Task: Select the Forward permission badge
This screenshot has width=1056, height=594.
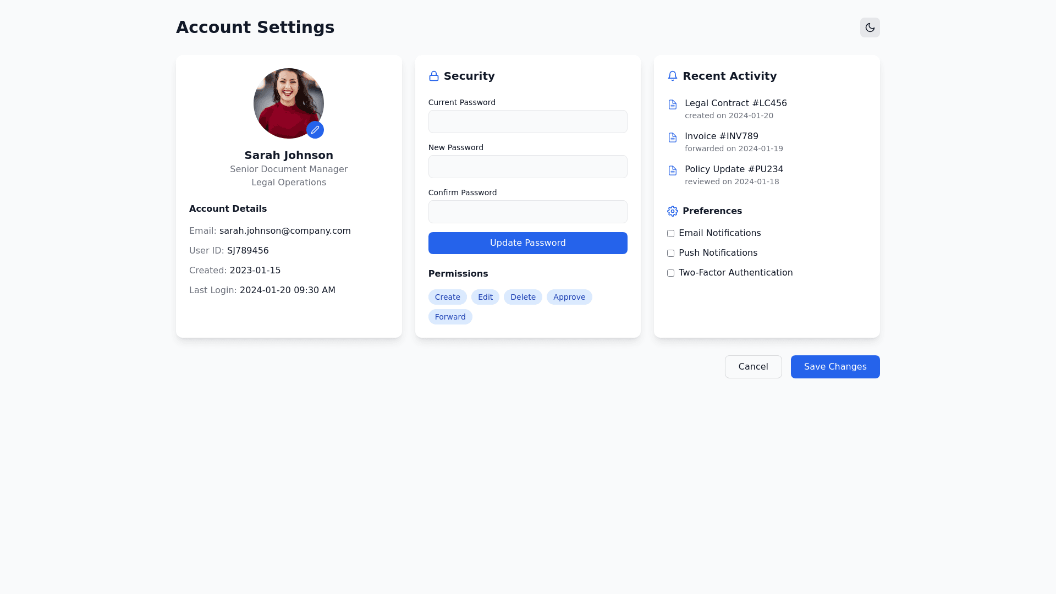Action: (450, 316)
